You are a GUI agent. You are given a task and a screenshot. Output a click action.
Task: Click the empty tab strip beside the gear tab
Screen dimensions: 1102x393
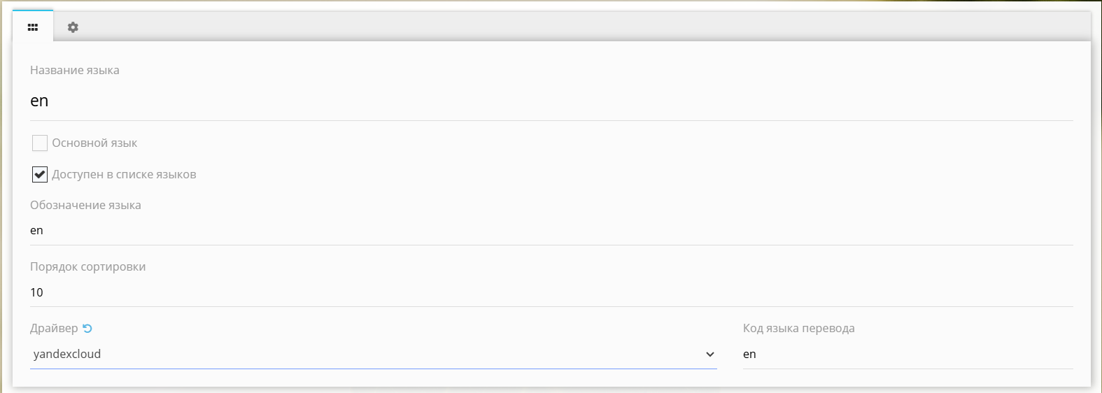coord(560,27)
